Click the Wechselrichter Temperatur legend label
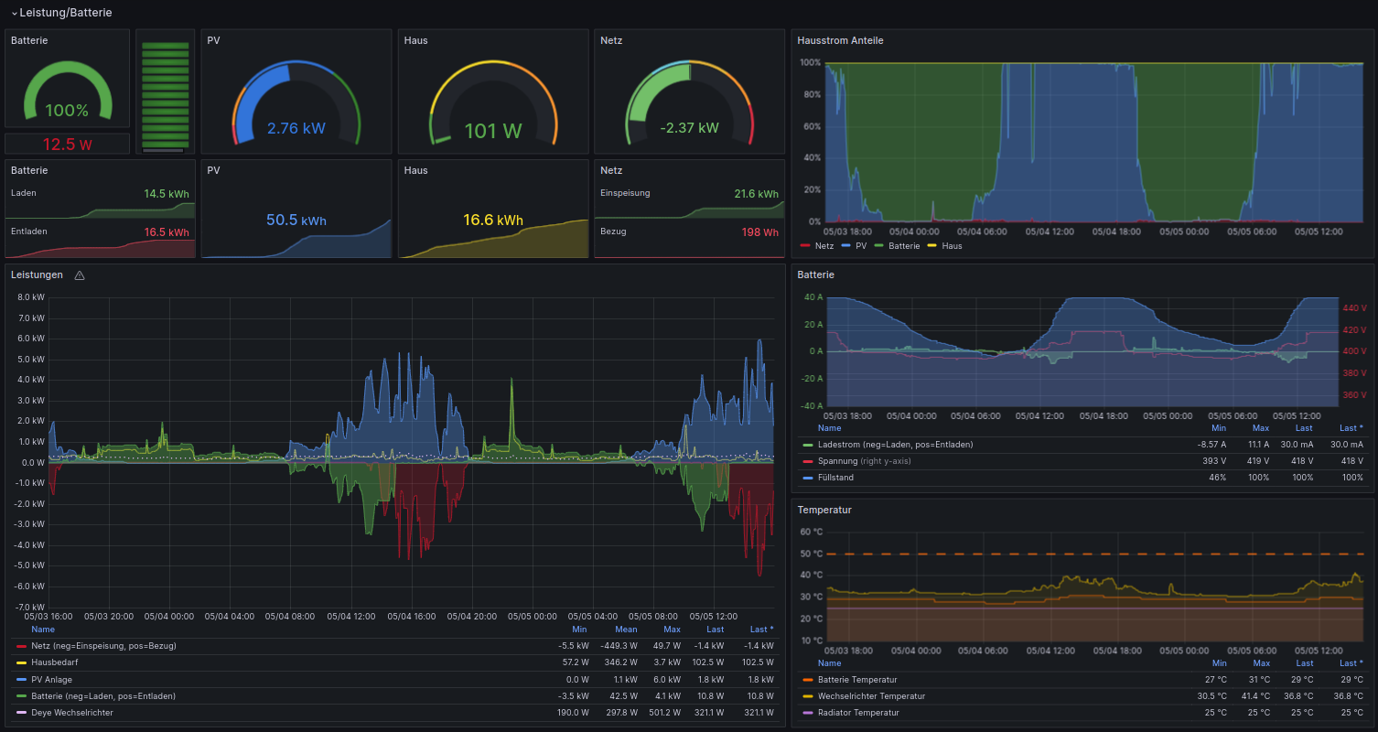This screenshot has width=1378, height=732. point(870,695)
